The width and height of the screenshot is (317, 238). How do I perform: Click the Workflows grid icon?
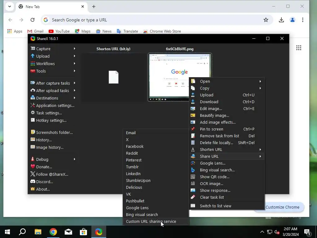[x=33, y=64]
